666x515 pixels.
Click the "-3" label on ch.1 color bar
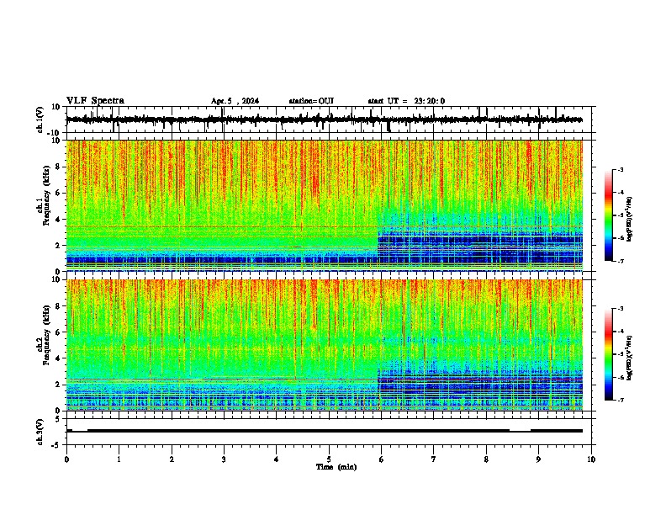click(x=620, y=170)
